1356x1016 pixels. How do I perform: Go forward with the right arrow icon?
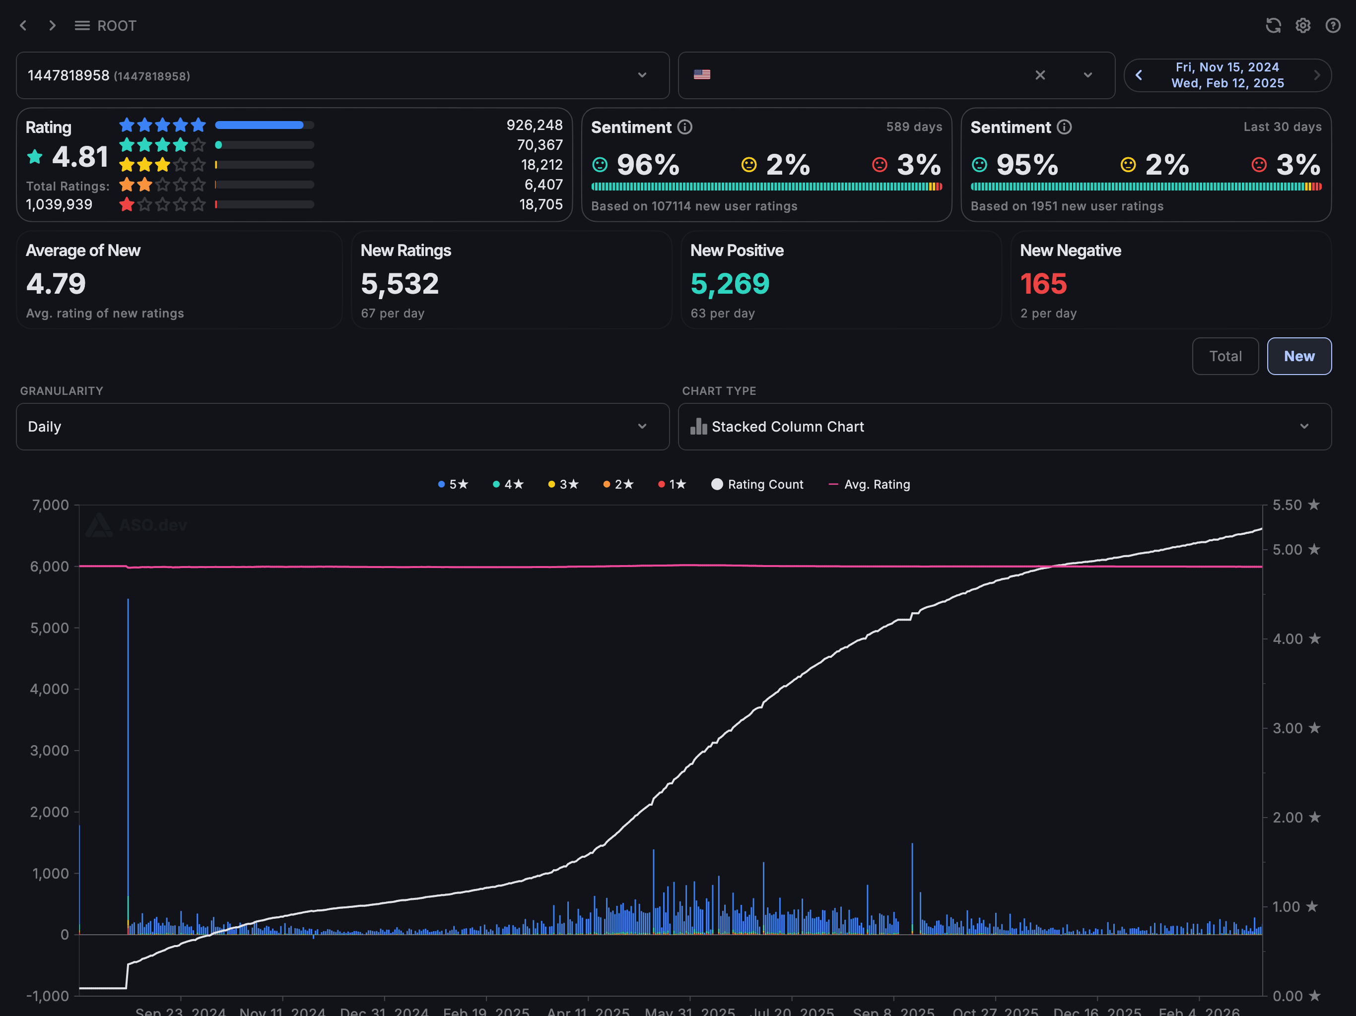[52, 26]
